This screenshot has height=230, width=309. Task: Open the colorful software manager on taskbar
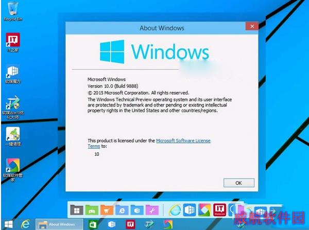coord(168,224)
